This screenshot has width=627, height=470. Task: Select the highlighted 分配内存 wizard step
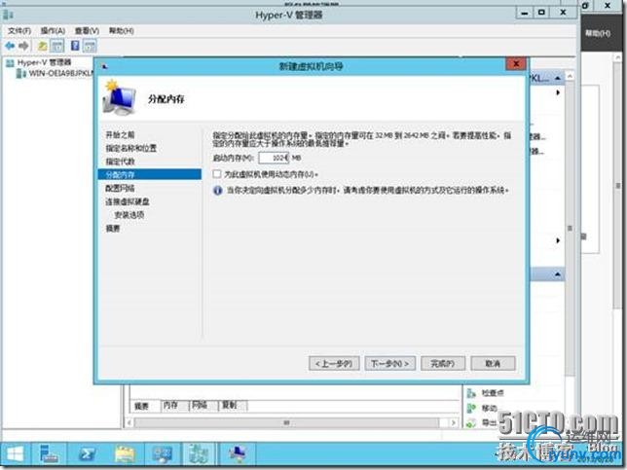150,174
